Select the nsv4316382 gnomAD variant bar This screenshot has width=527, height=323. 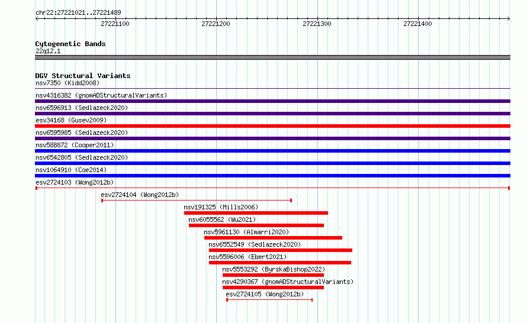point(272,101)
